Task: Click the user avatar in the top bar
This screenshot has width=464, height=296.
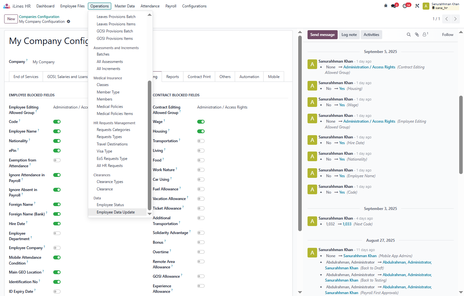Action: coord(426,6)
